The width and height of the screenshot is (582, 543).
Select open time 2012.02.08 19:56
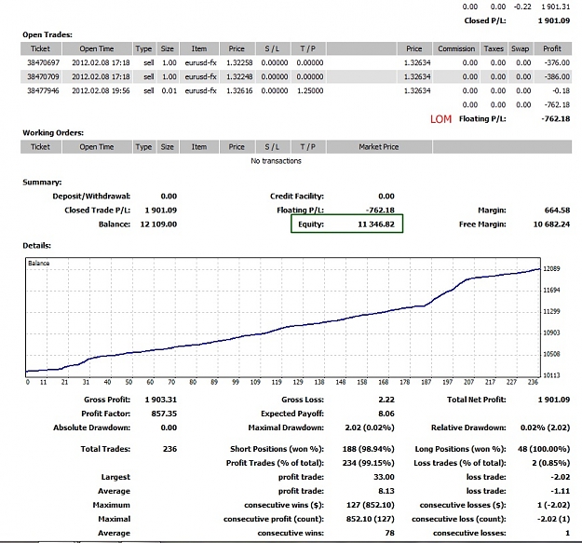coord(101,91)
